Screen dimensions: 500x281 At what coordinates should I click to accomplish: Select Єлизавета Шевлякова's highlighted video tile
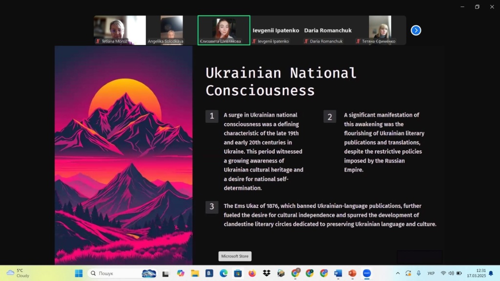pos(224,30)
